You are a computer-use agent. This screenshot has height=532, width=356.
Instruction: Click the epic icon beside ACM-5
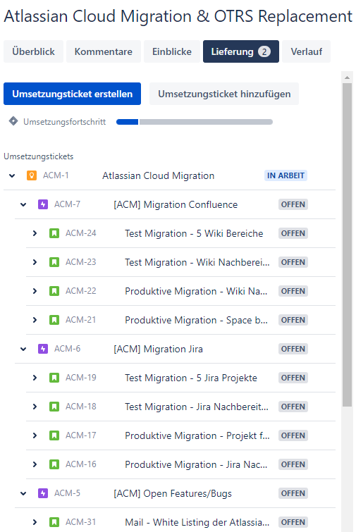coord(43,493)
